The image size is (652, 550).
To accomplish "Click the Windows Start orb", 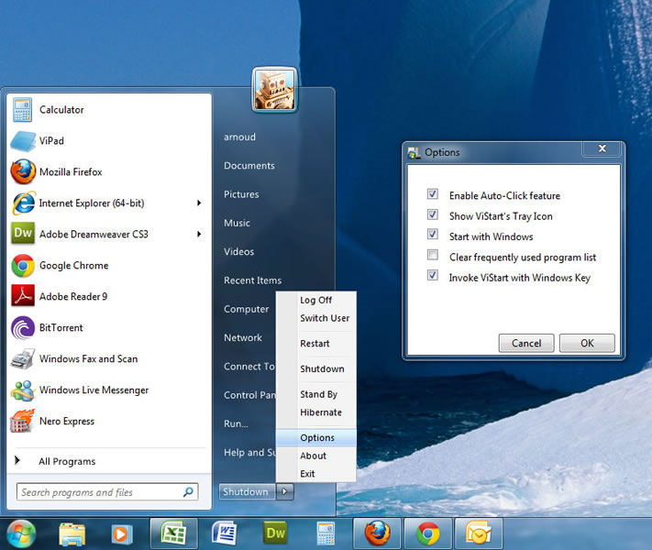I will (x=21, y=533).
